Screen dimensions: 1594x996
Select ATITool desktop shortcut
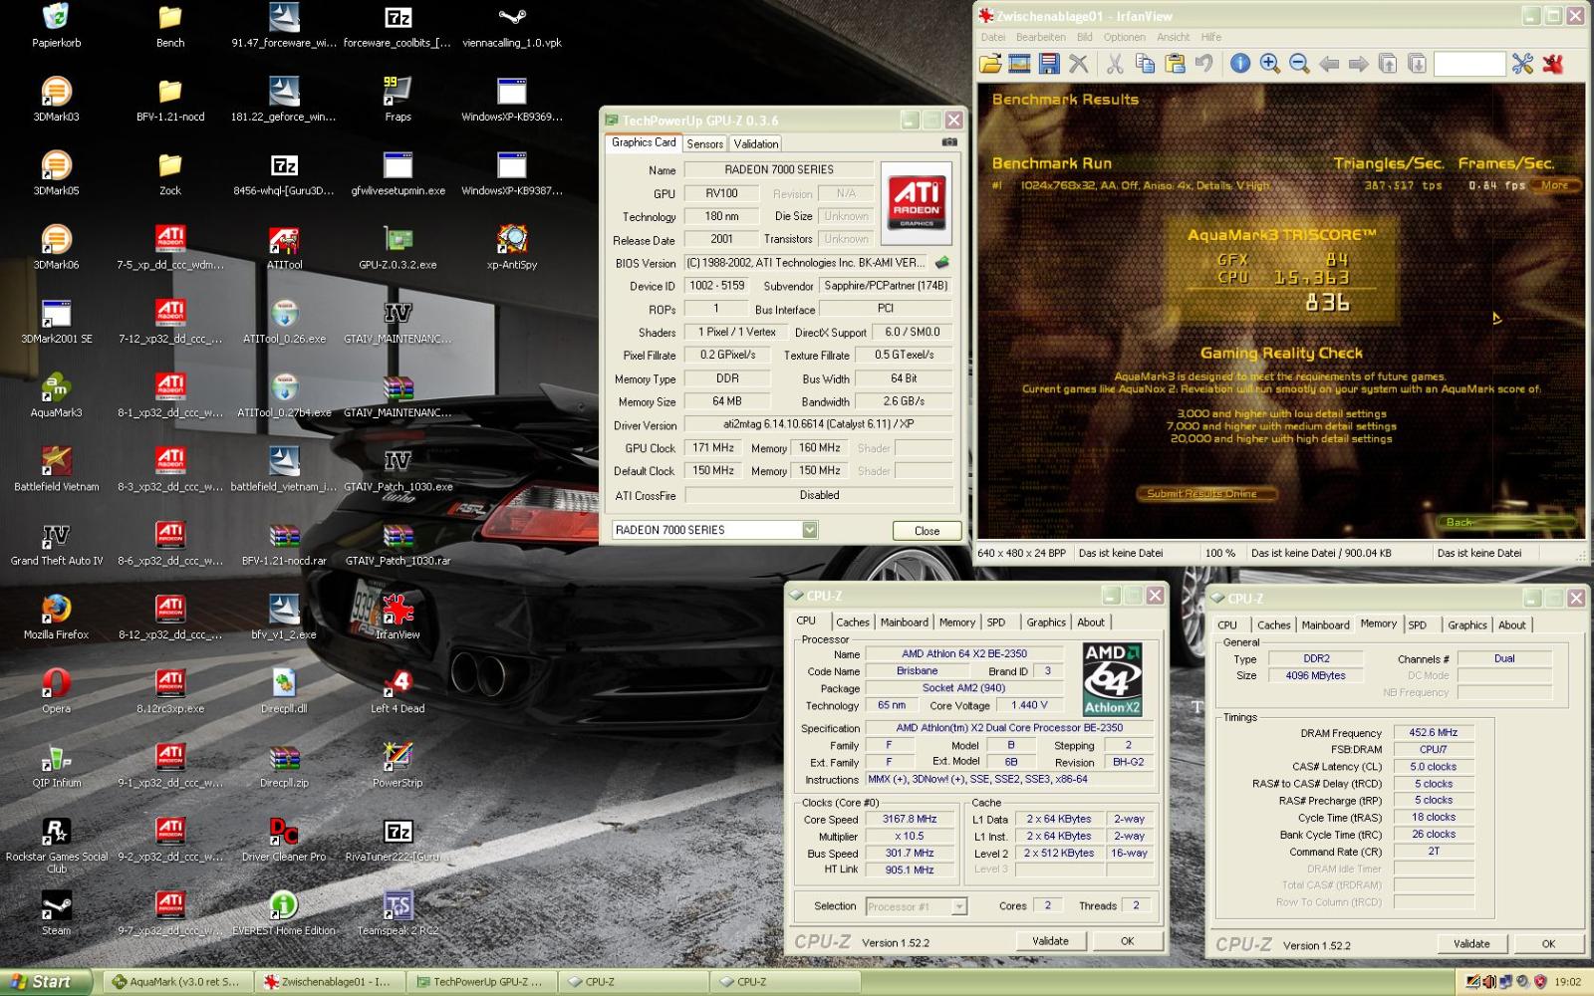tap(284, 248)
